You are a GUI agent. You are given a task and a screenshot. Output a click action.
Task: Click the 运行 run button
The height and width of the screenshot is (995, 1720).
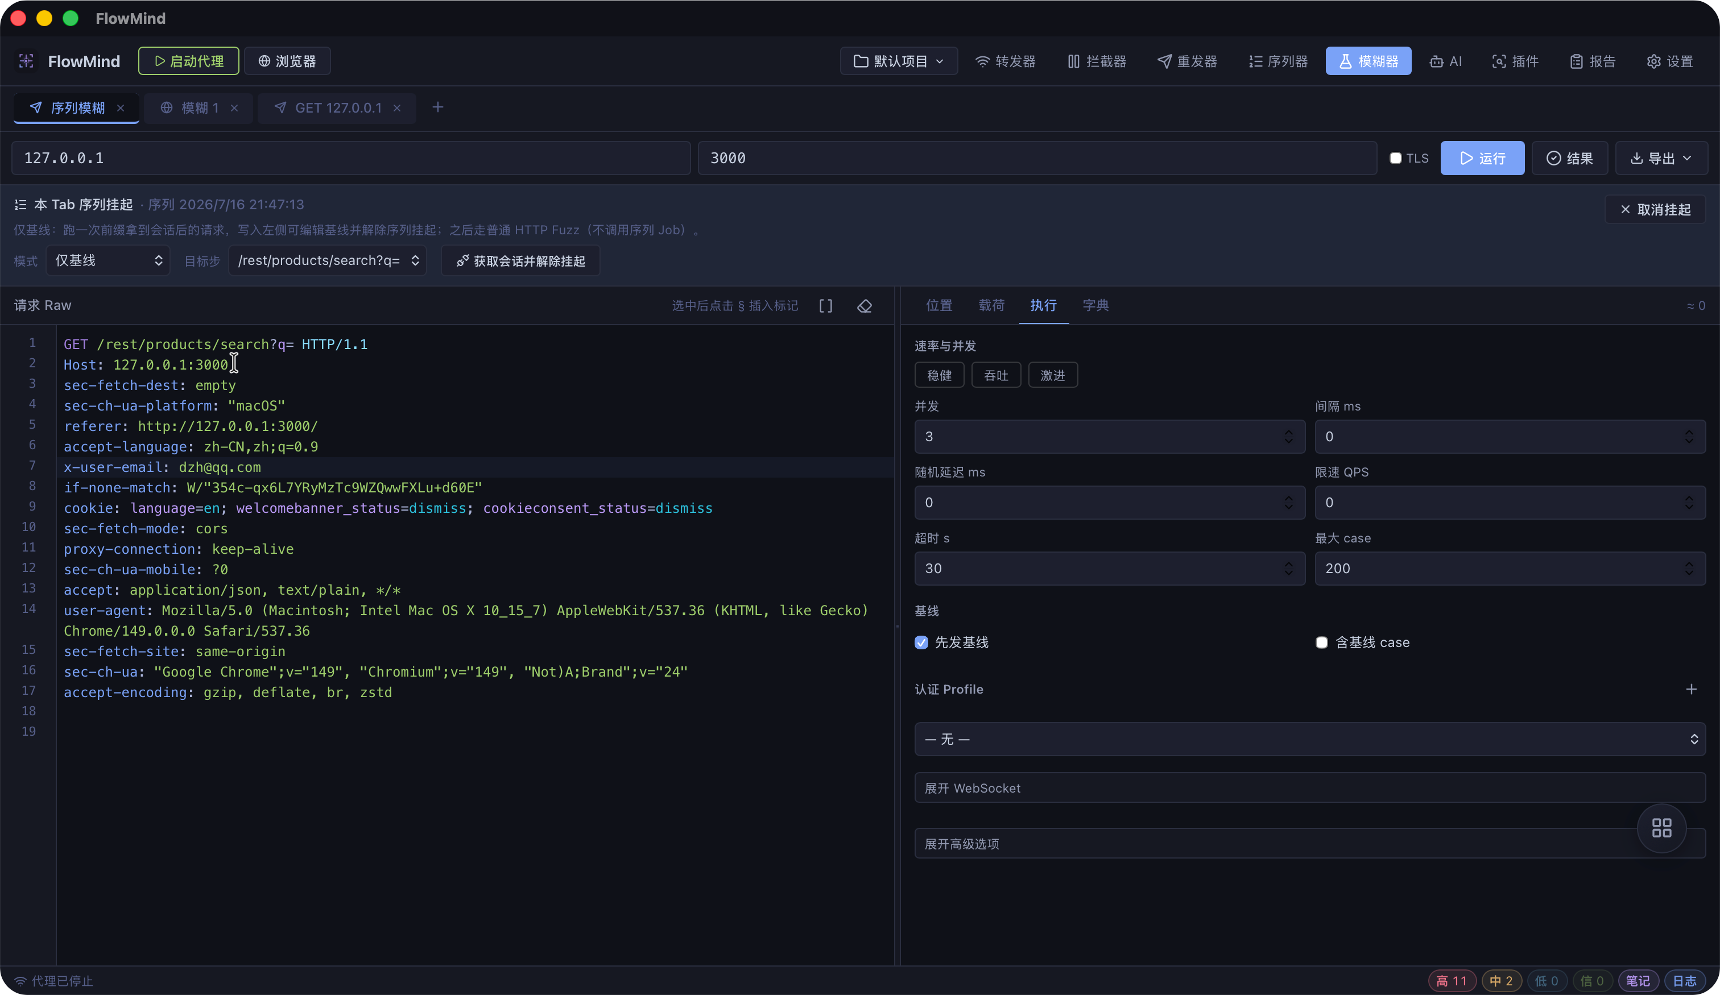coord(1482,158)
